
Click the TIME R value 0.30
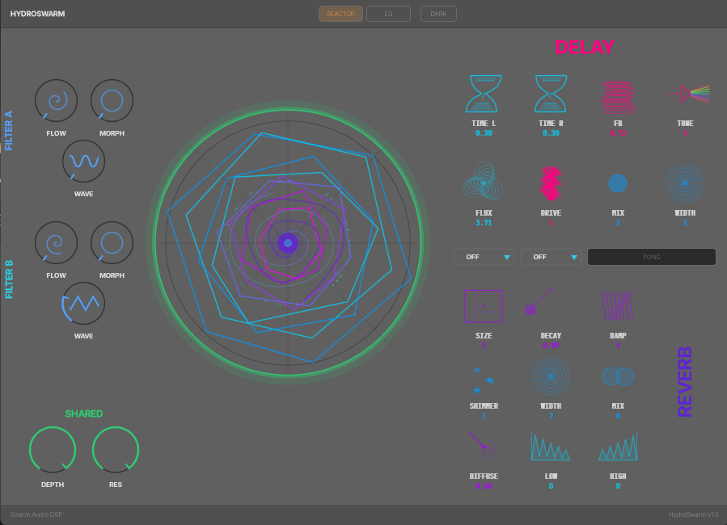pos(551,133)
